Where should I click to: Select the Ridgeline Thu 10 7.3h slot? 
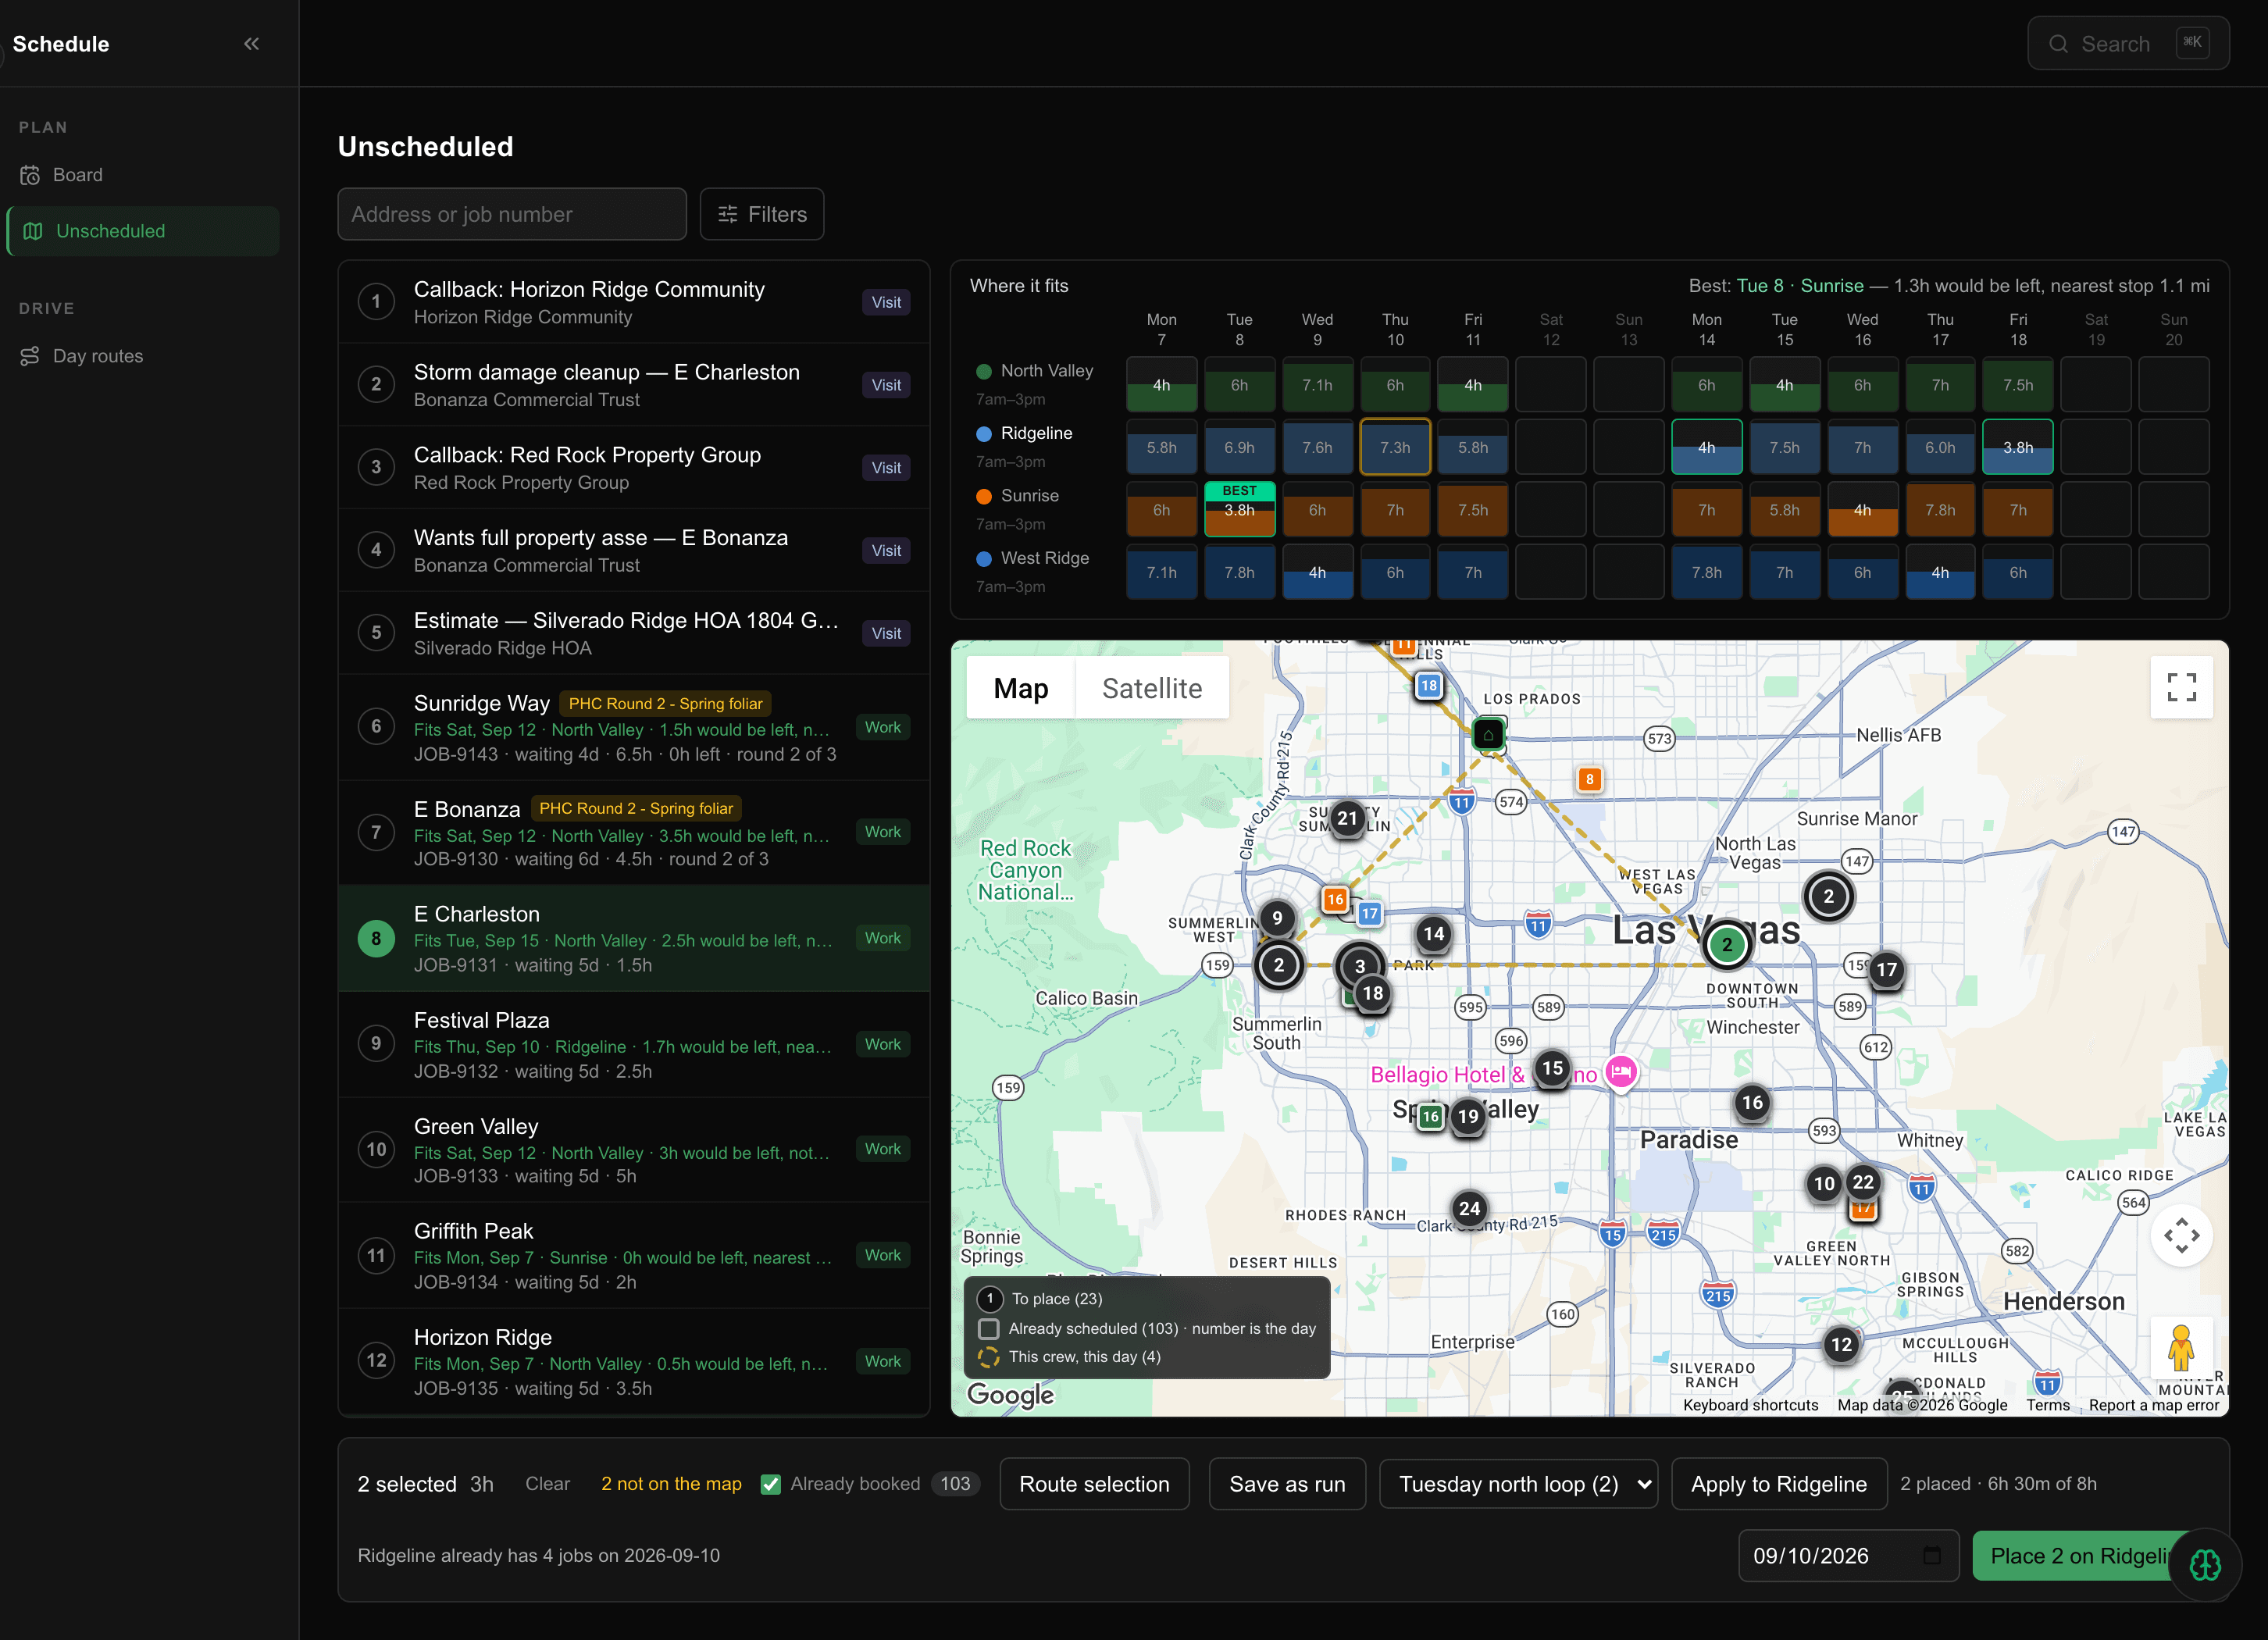[1395, 447]
